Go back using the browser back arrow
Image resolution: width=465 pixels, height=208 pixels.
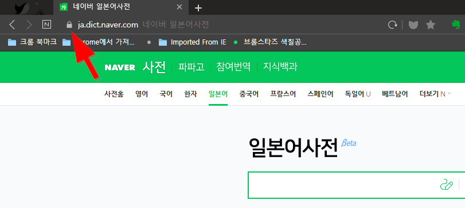[12, 25]
